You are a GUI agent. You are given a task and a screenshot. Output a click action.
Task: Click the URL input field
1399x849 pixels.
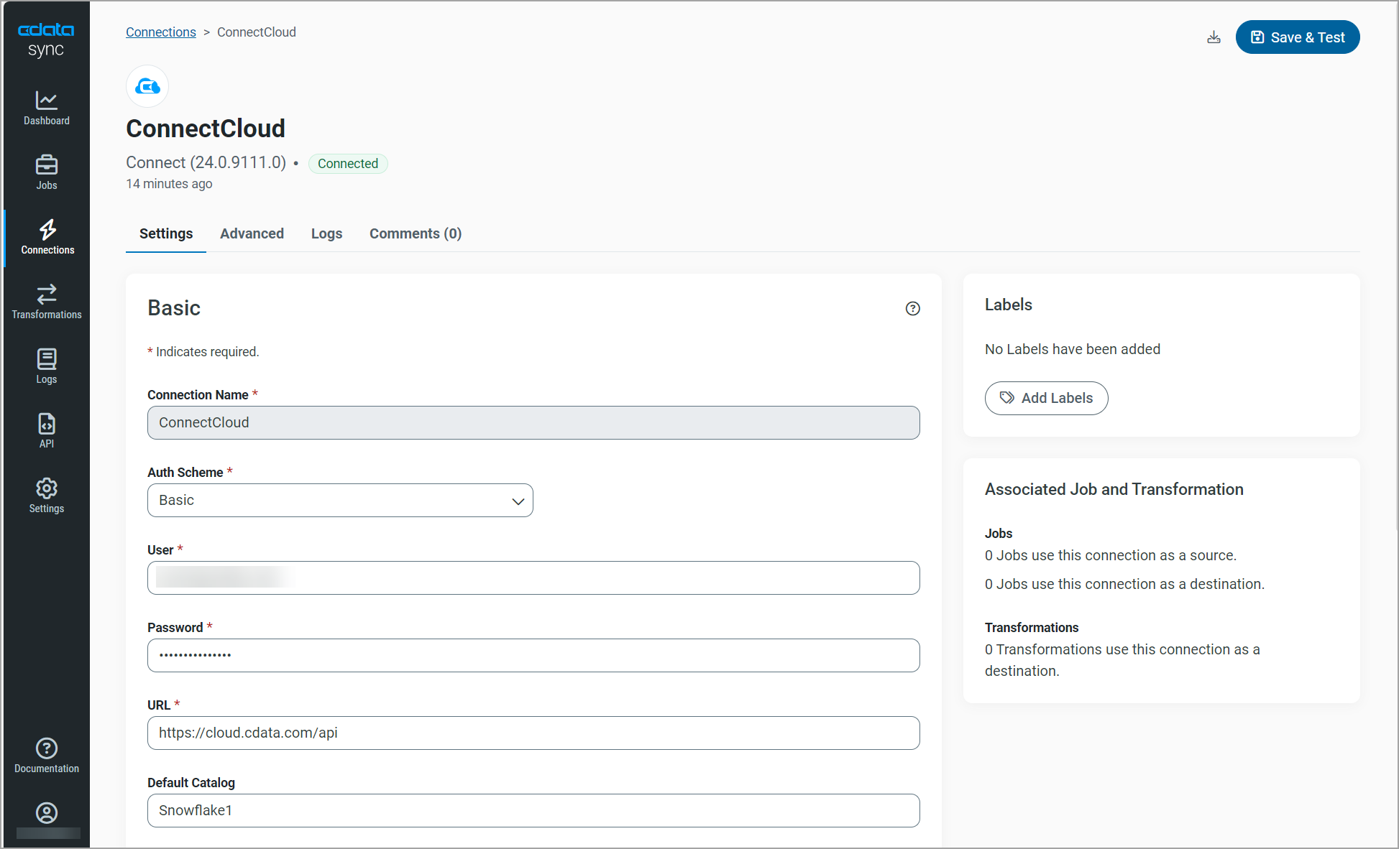(x=533, y=733)
